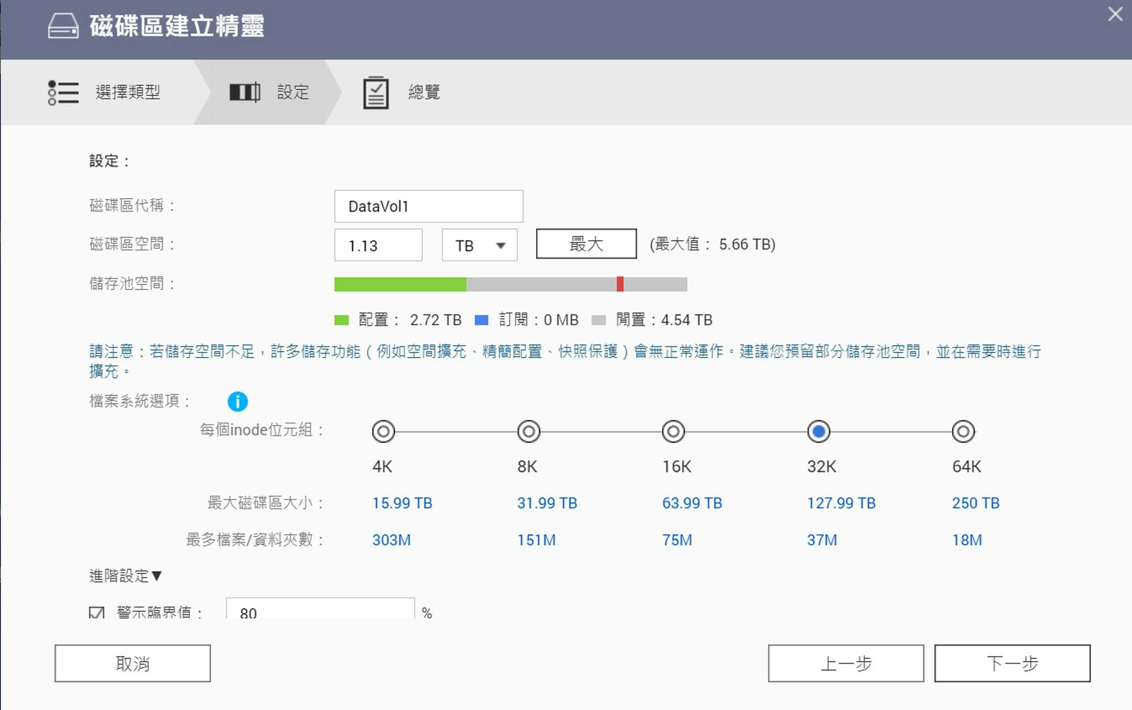
Task: Click the 31.99 TB value
Action: (x=547, y=503)
